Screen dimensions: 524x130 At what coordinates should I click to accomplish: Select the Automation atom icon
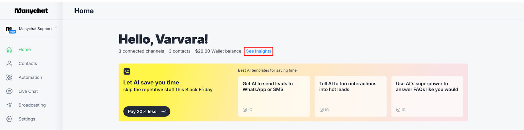coord(9,78)
